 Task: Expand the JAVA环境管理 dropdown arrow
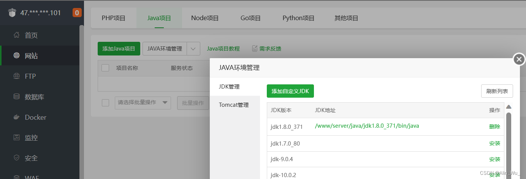[x=193, y=49]
